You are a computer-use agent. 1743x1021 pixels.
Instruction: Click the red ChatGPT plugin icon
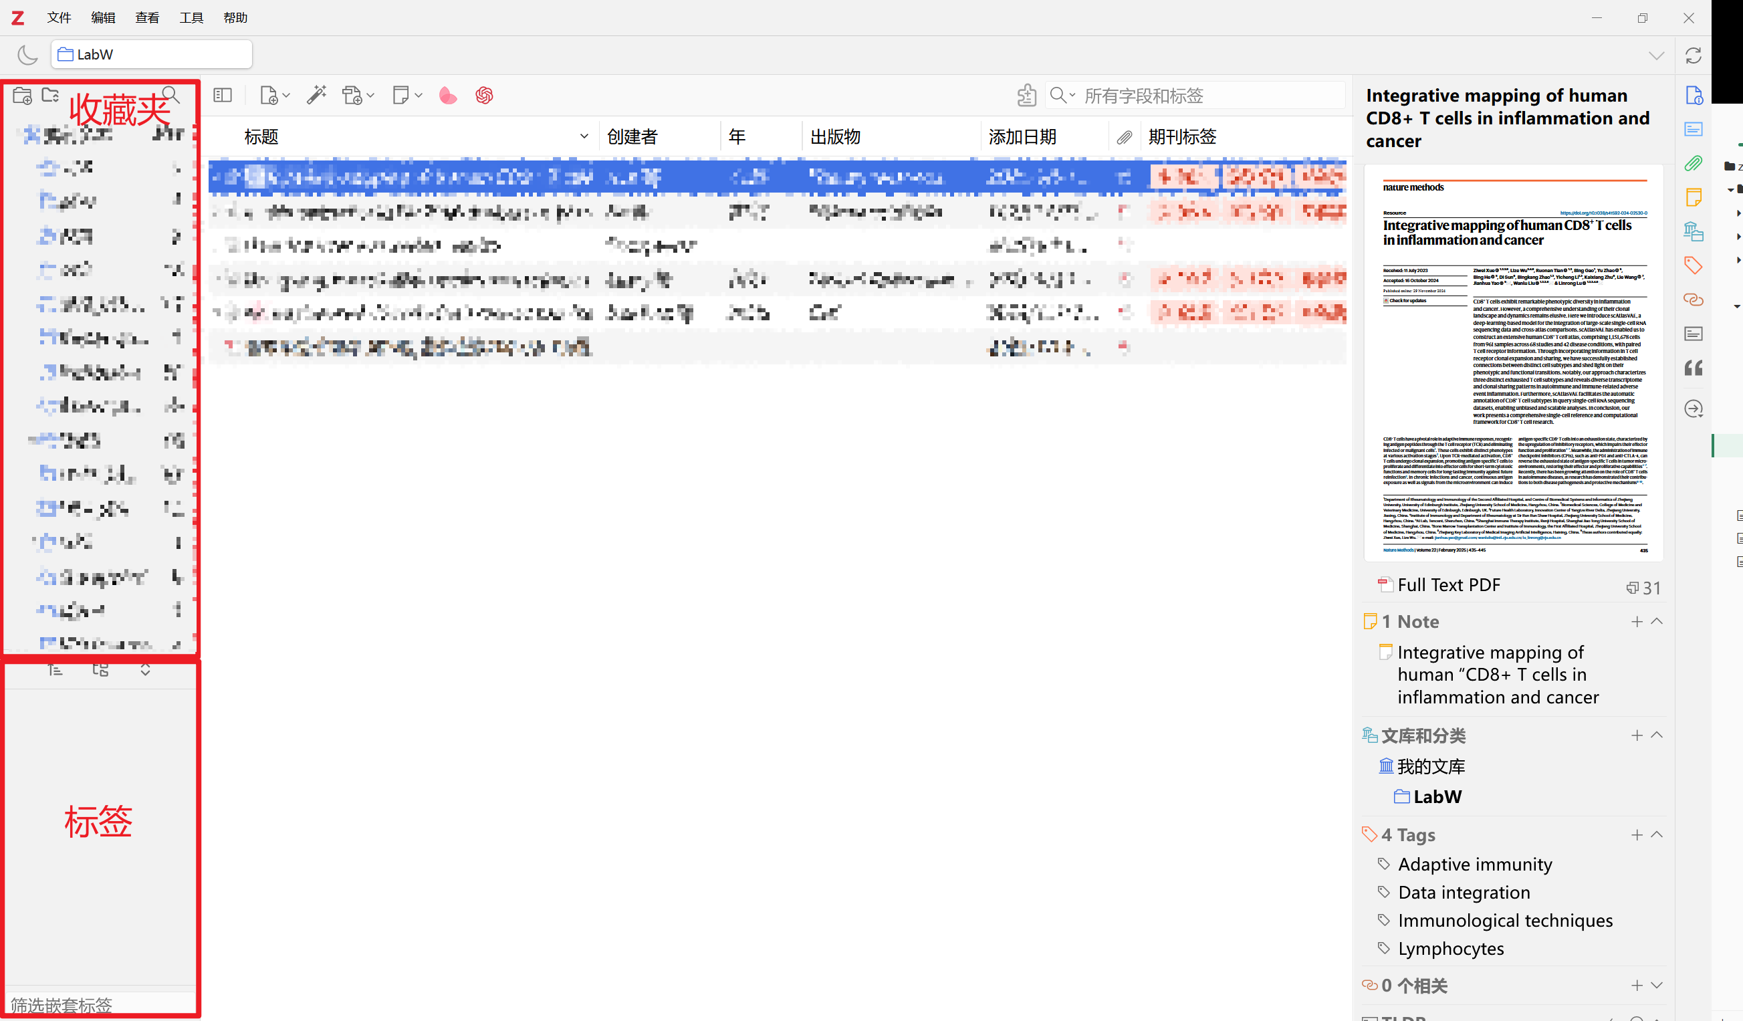click(484, 96)
